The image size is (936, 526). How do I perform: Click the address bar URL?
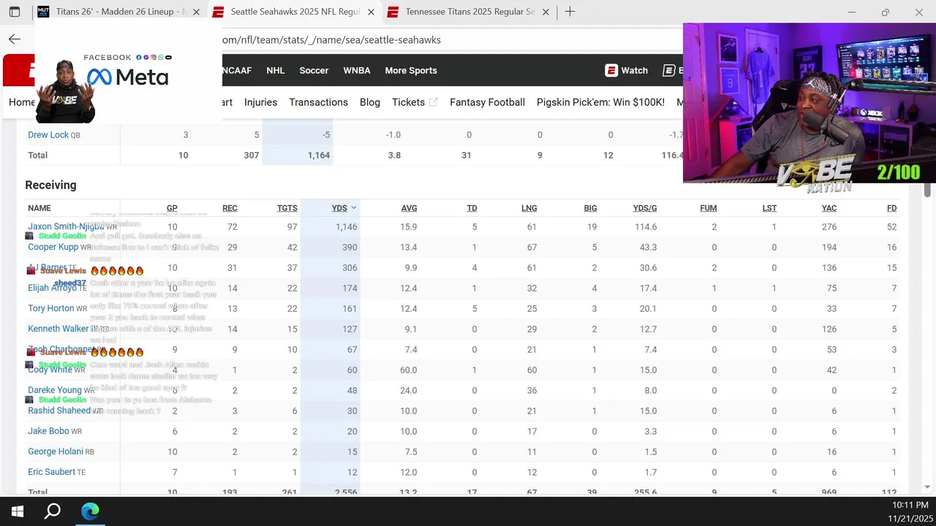tap(331, 39)
